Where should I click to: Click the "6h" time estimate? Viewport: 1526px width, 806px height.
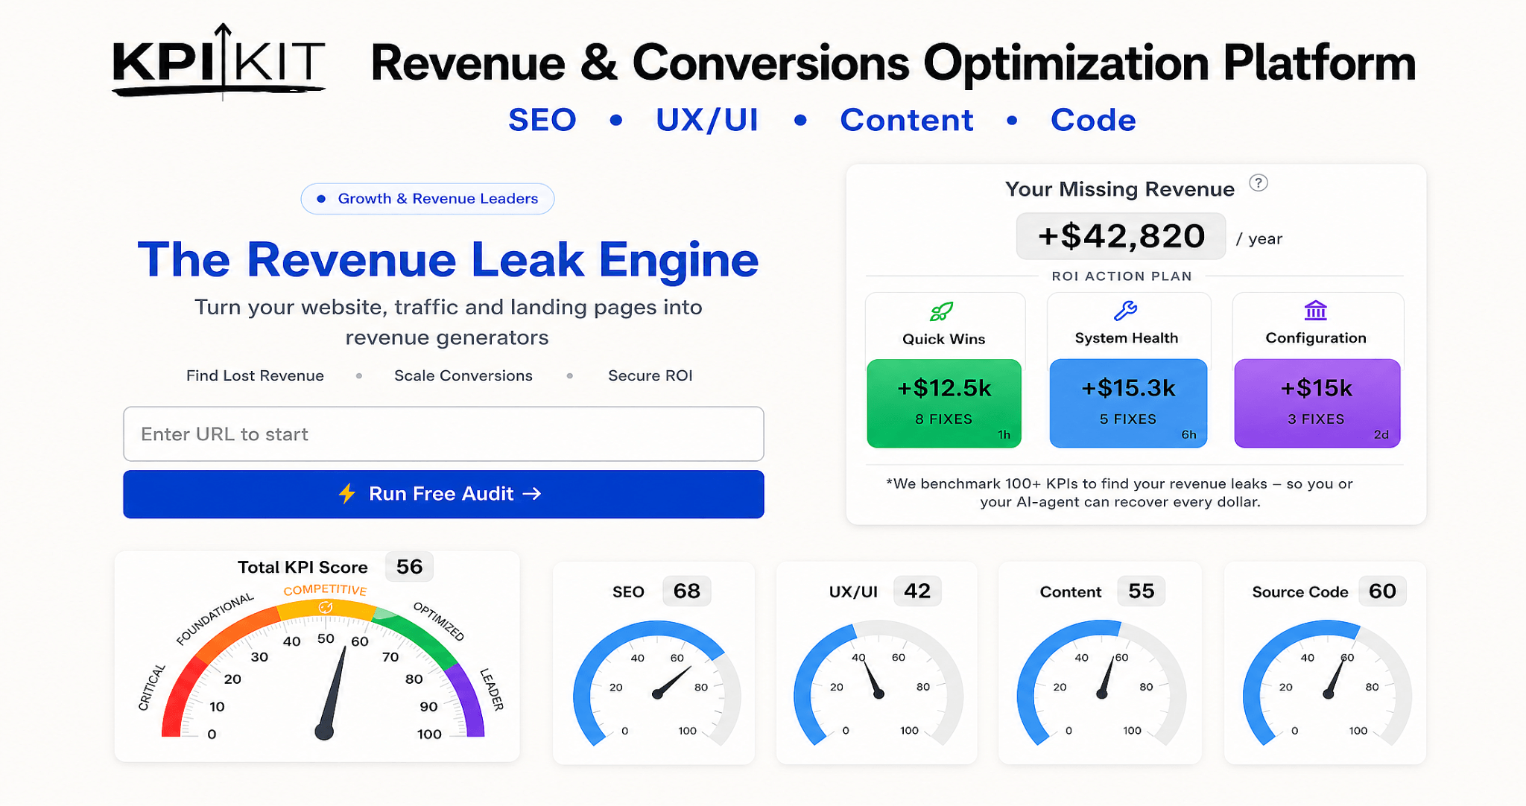[x=1189, y=435]
